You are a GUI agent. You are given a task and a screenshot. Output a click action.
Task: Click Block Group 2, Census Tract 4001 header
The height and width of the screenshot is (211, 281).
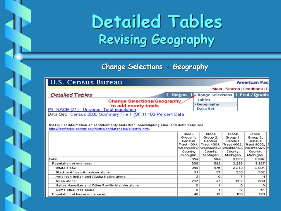pos(210,144)
